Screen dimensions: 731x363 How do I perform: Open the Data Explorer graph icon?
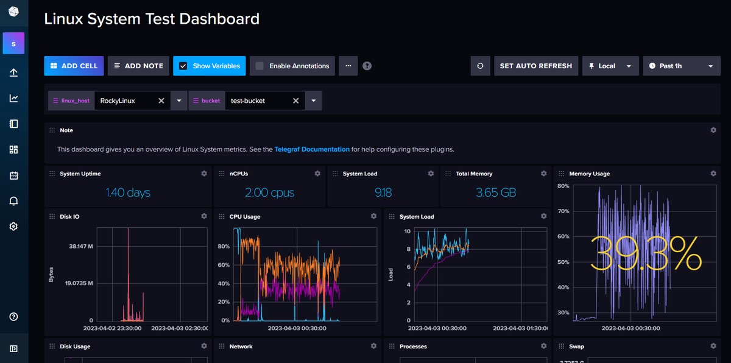point(13,97)
